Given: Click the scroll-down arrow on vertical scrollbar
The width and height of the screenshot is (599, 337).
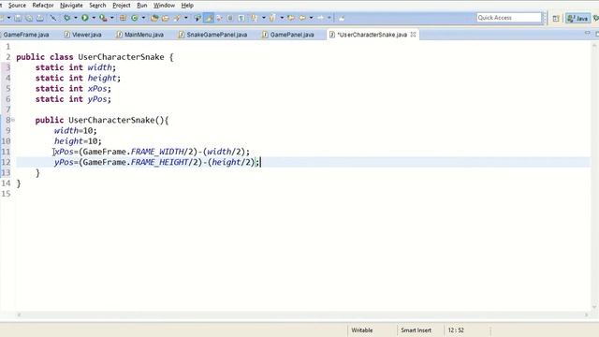Looking at the screenshot, I should click(x=594, y=306).
